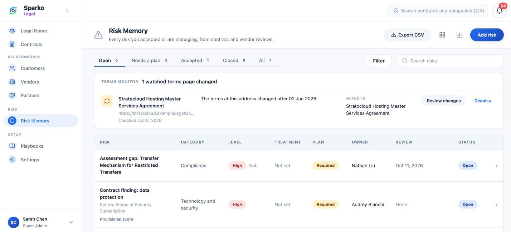Open Contract finding: data protection risk
The image size is (511, 232).
pos(125,193)
